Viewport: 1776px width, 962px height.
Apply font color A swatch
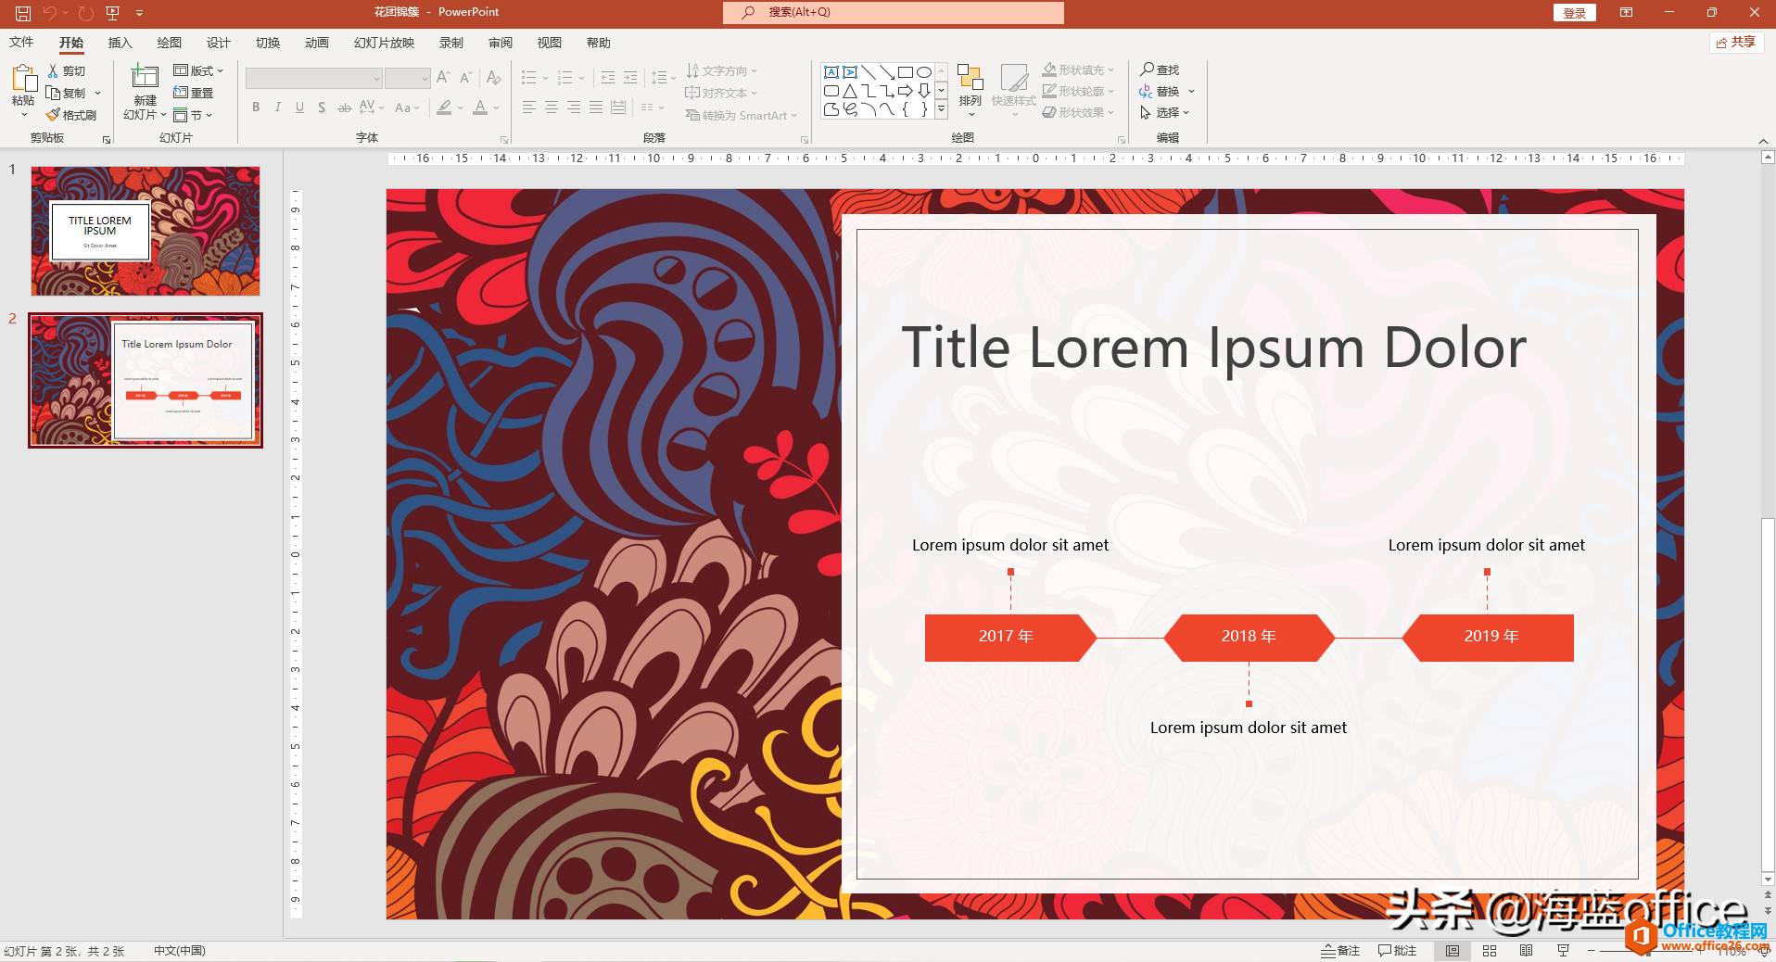coord(480,108)
